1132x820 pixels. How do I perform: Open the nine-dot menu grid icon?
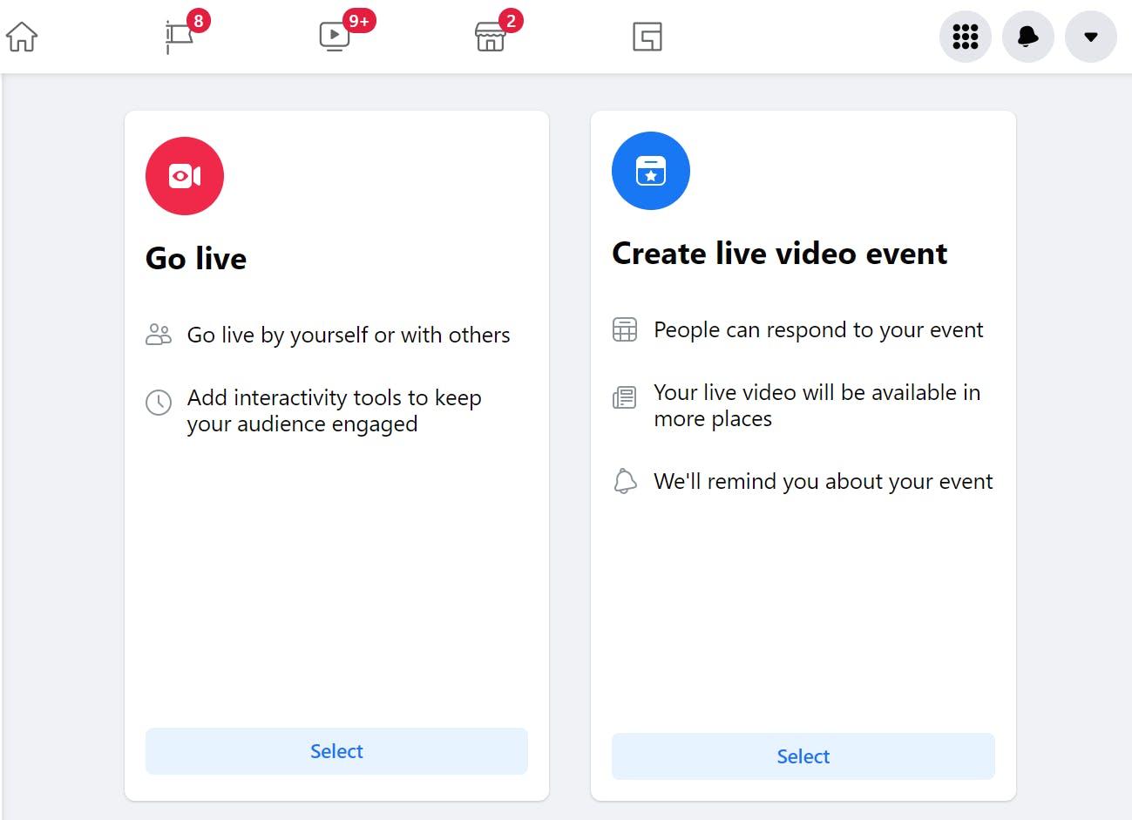coord(966,37)
